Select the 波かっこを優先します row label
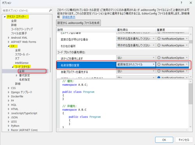The height and width of the screenshot is (145, 195). (x=72, y=59)
